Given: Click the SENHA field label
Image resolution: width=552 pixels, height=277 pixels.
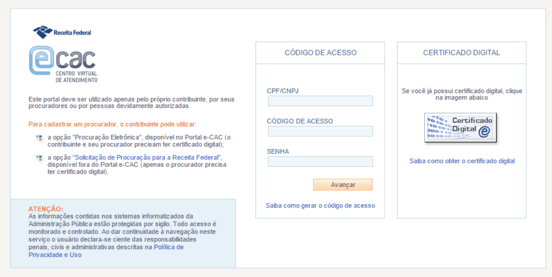Looking at the screenshot, I should click(x=278, y=152).
